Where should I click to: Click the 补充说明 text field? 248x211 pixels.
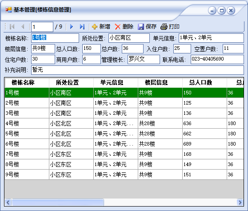(137, 70)
